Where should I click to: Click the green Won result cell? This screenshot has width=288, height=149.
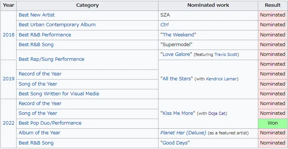(273, 123)
